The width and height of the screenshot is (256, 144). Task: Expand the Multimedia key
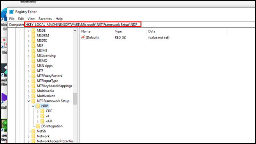click(28, 91)
